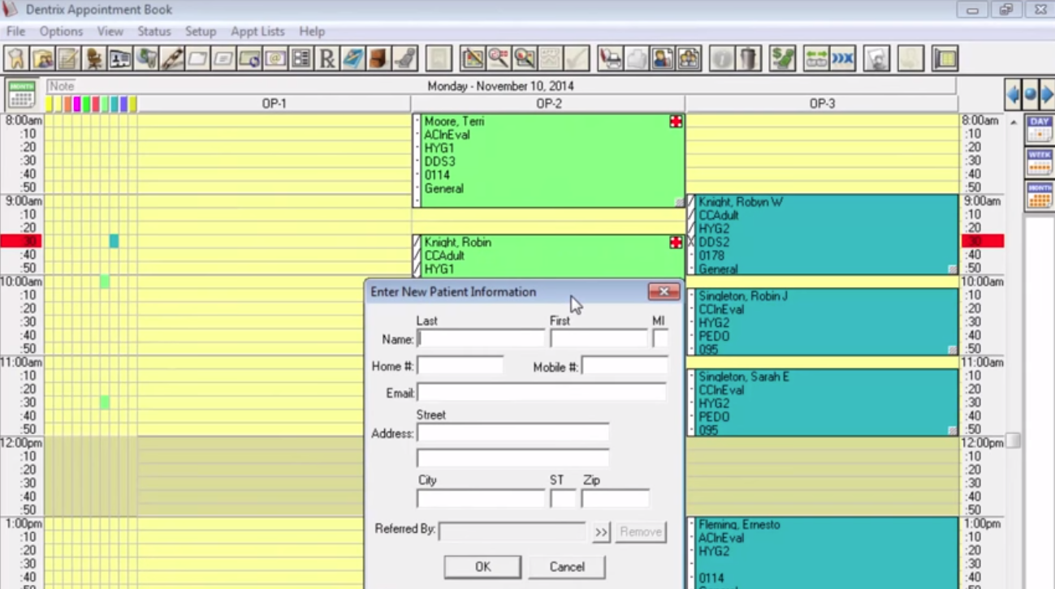The width and height of the screenshot is (1055, 589).
Task: Click the ledger notepad-with-pencil toolbar icon
Action: click(68, 58)
